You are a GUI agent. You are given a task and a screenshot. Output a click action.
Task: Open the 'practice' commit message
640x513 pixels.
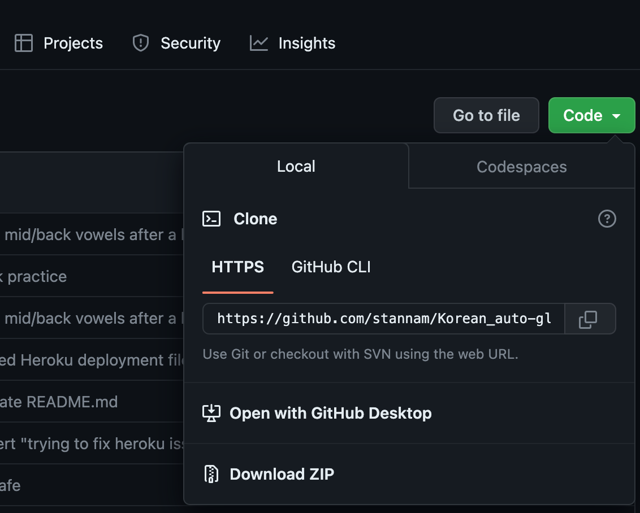click(33, 276)
